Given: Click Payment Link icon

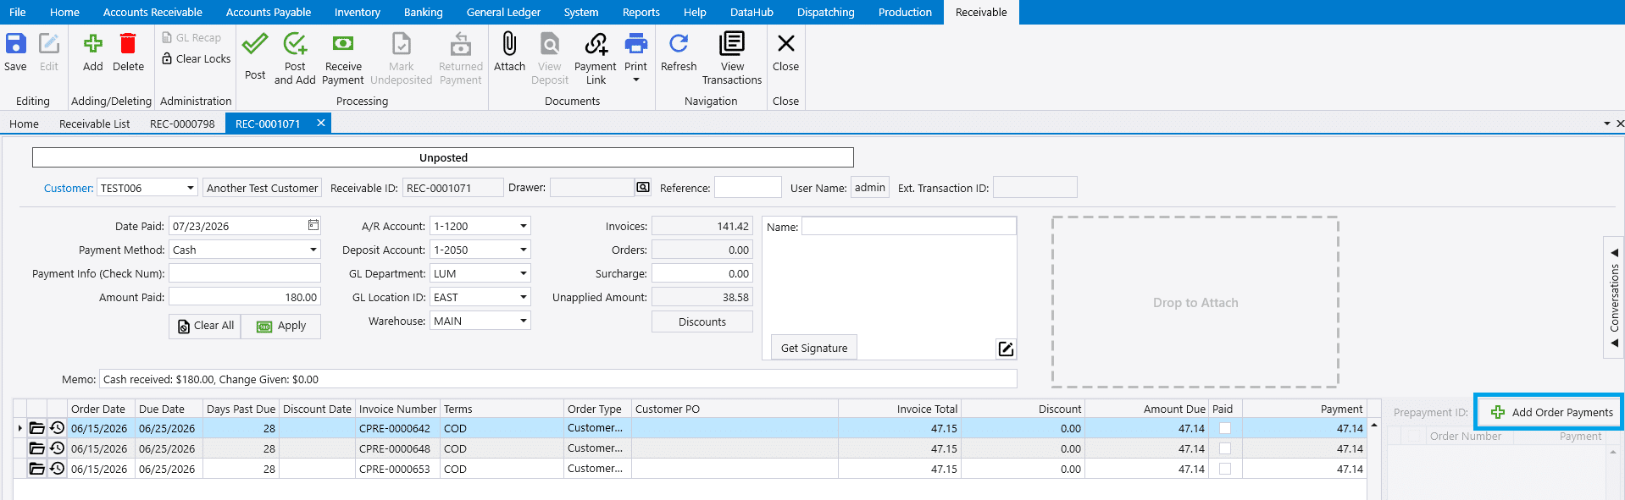Looking at the screenshot, I should tap(596, 44).
